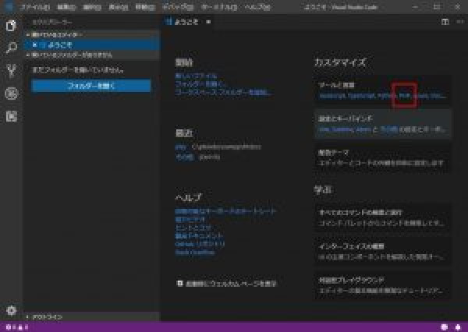Viewport: 468px width, 332px height.
Task: Open the ヒントとコツ help link
Action: [x=193, y=228]
